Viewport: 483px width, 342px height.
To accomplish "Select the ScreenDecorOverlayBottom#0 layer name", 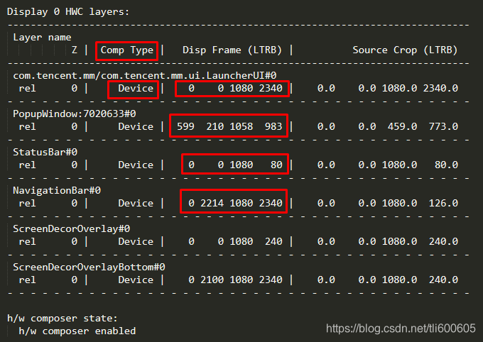I will point(89,267).
